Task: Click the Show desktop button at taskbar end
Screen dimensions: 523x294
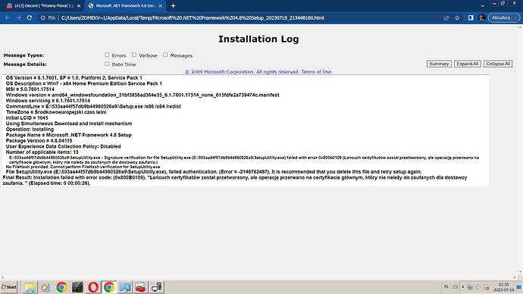Action: (519, 287)
